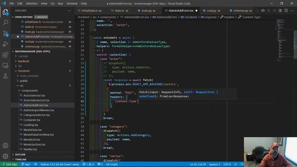The width and height of the screenshot is (297, 167).
Task: Switch to the main.py tab
Action: (x=147, y=11)
